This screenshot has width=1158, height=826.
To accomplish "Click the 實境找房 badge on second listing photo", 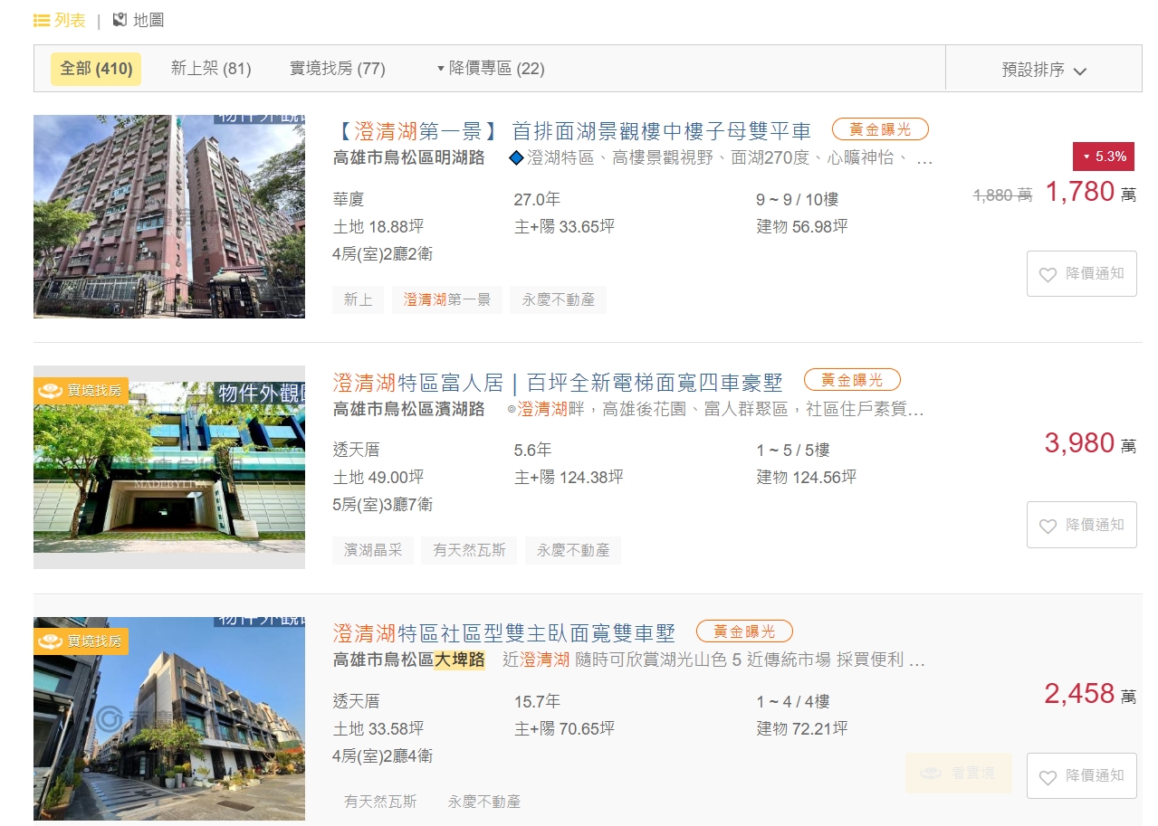I will tap(81, 391).
